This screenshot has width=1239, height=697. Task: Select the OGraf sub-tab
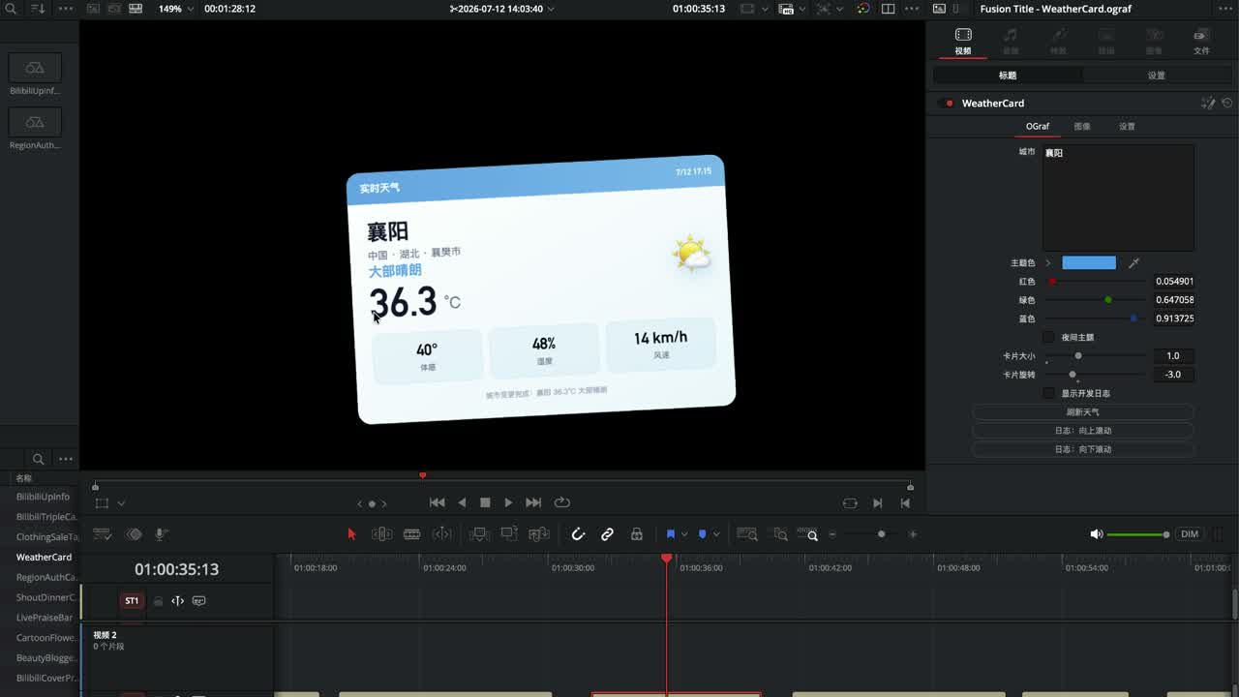1038,126
